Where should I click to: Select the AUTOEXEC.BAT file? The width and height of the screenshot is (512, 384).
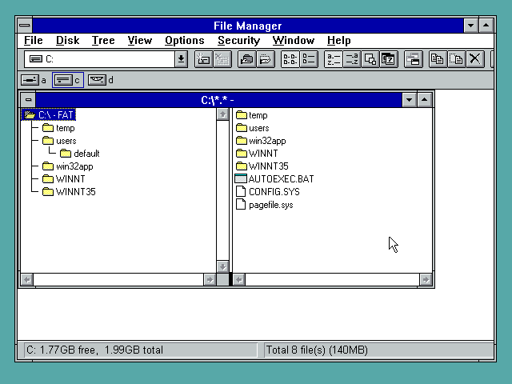274,179
